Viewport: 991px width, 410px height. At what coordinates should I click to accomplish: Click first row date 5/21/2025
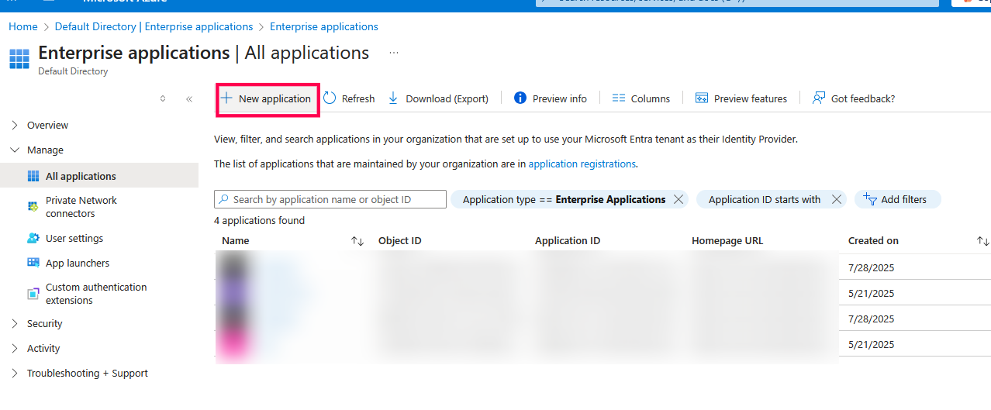point(872,294)
